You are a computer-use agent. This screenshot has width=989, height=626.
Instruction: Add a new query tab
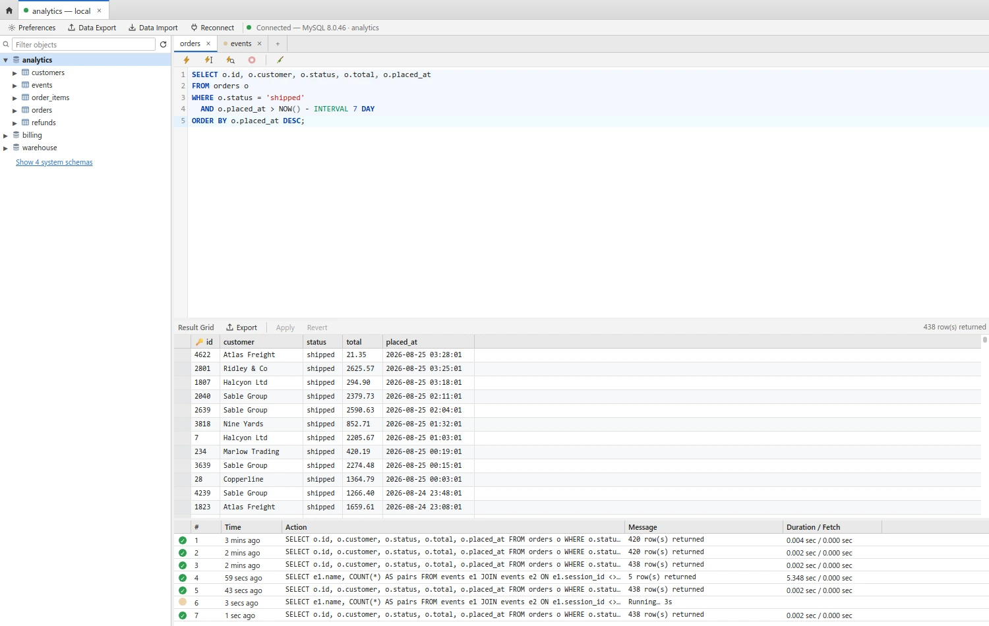click(x=278, y=43)
